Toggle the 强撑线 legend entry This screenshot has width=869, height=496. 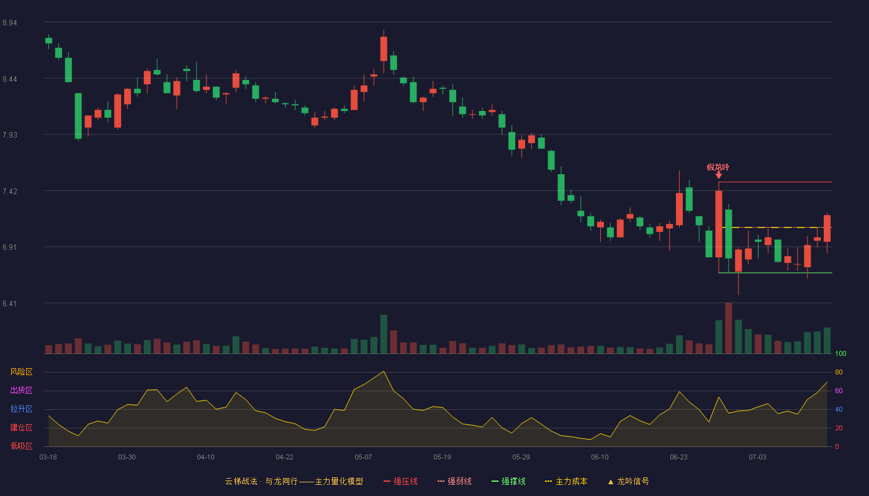[508, 481]
